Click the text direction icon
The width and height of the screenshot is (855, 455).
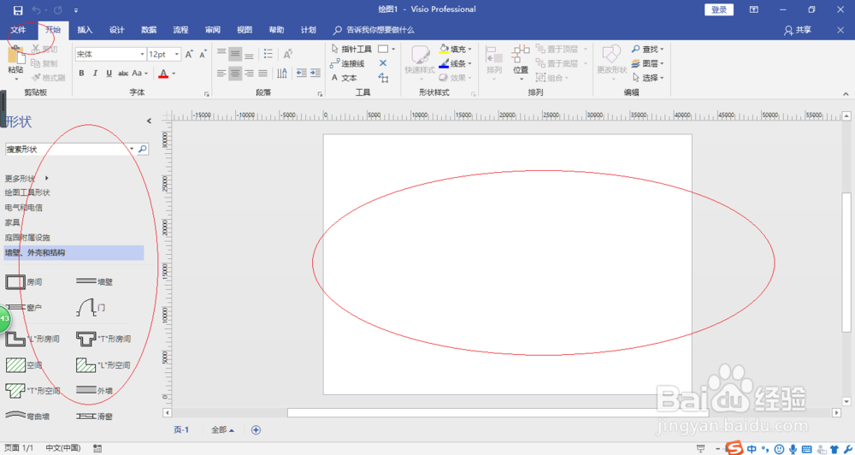(x=282, y=73)
